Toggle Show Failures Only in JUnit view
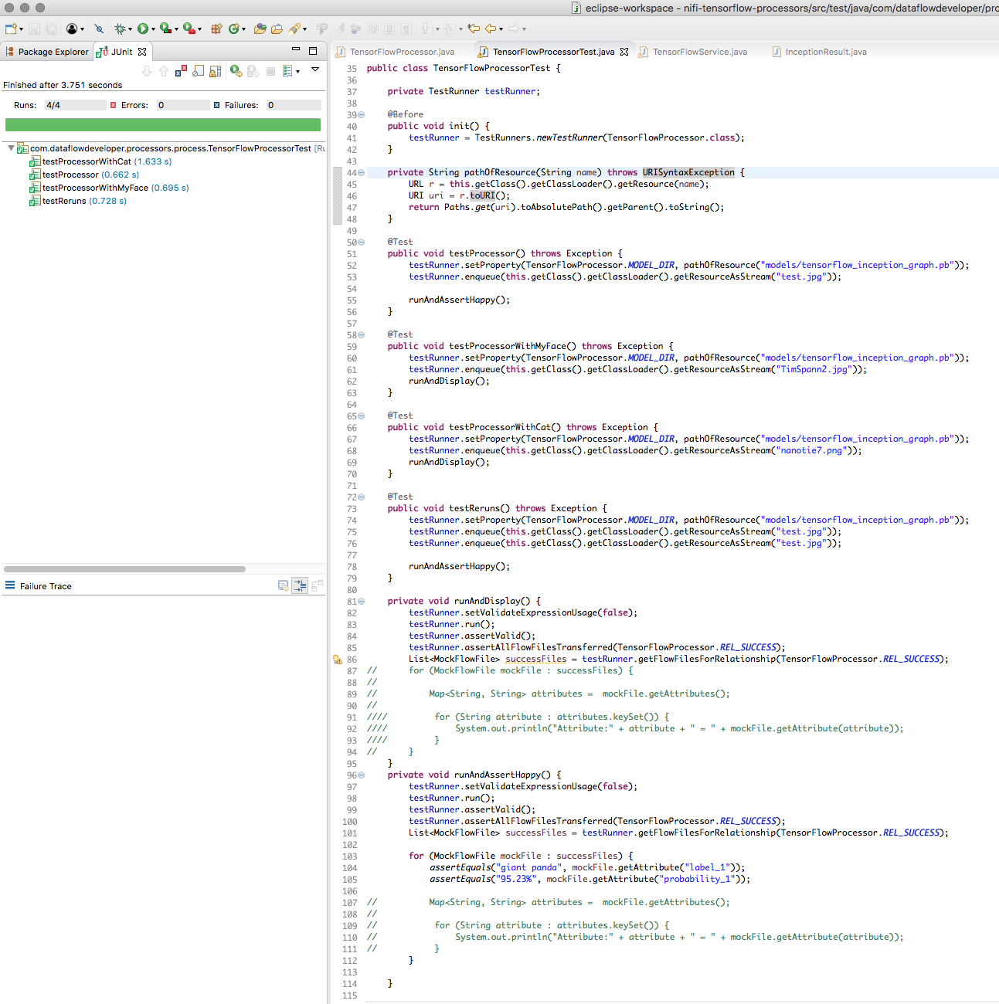 182,71
